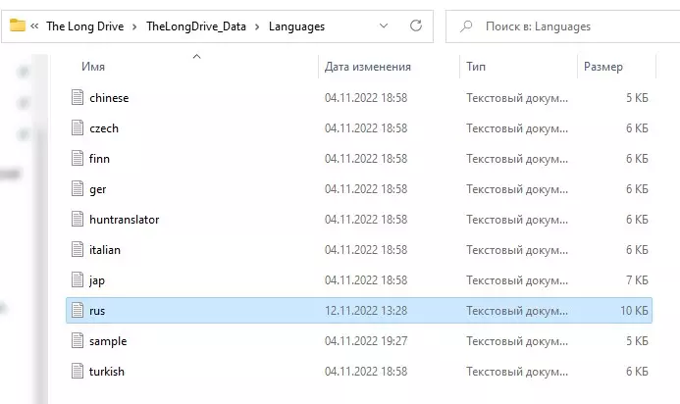Click the Тип column header
This screenshot has width=680, height=404.
point(476,67)
